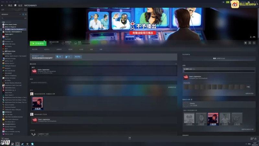
Task: Select Murder Mystery Adventure in library
Action: [14, 83]
